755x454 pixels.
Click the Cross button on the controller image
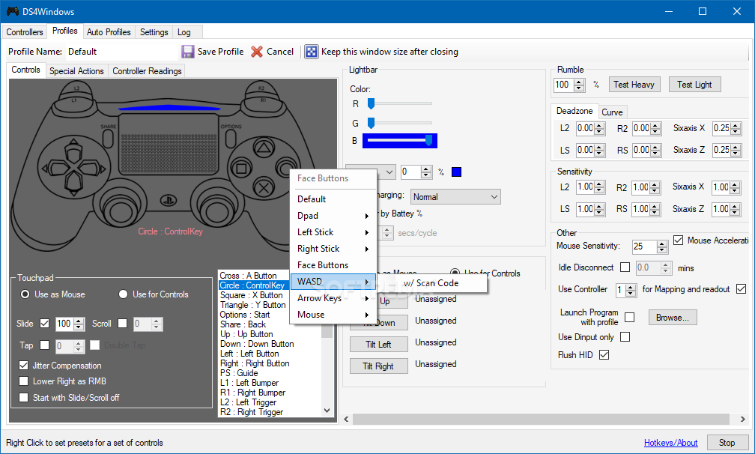pyautogui.click(x=264, y=188)
